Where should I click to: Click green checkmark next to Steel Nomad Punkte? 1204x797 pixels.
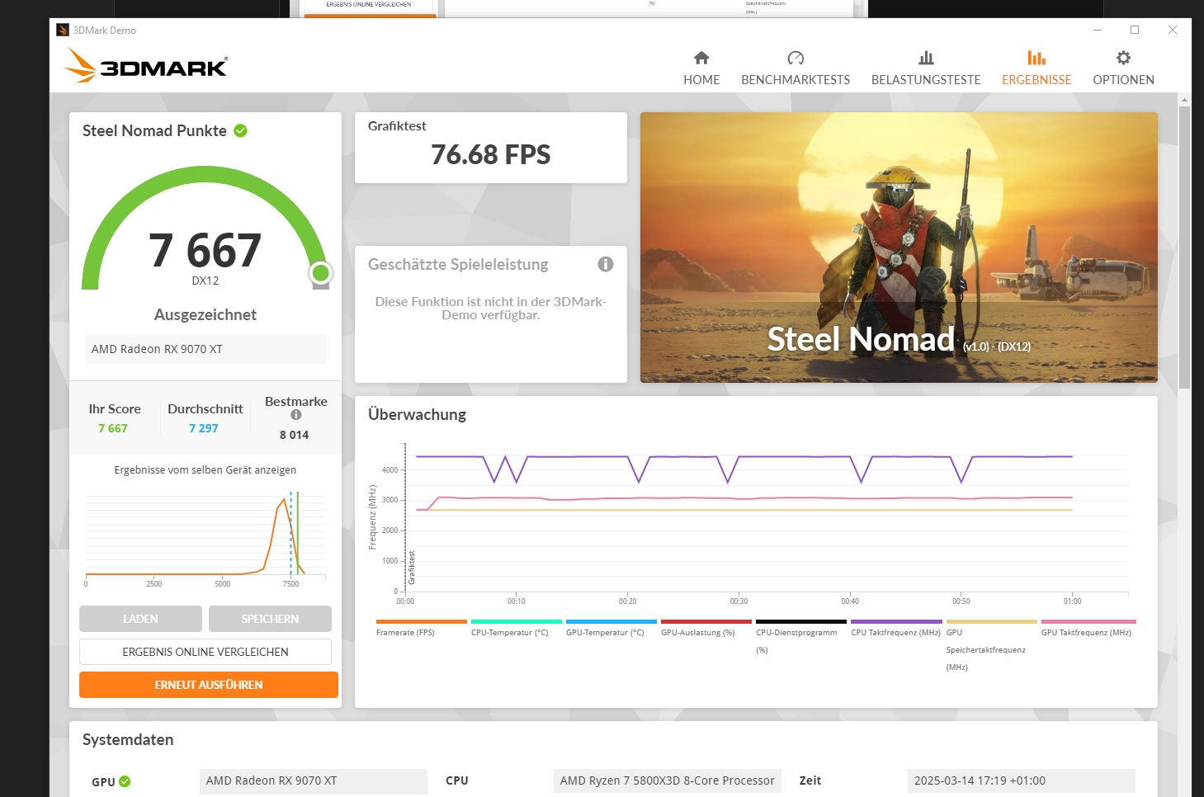pos(239,130)
